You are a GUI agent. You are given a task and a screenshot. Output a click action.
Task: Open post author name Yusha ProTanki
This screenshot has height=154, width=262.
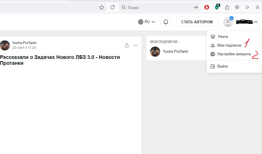pyautogui.click(x=24, y=43)
